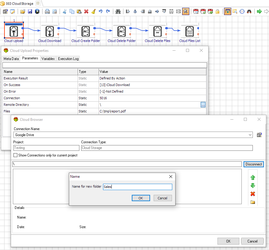
Task: Delete with the red X toolbar icon
Action: (86, 11)
